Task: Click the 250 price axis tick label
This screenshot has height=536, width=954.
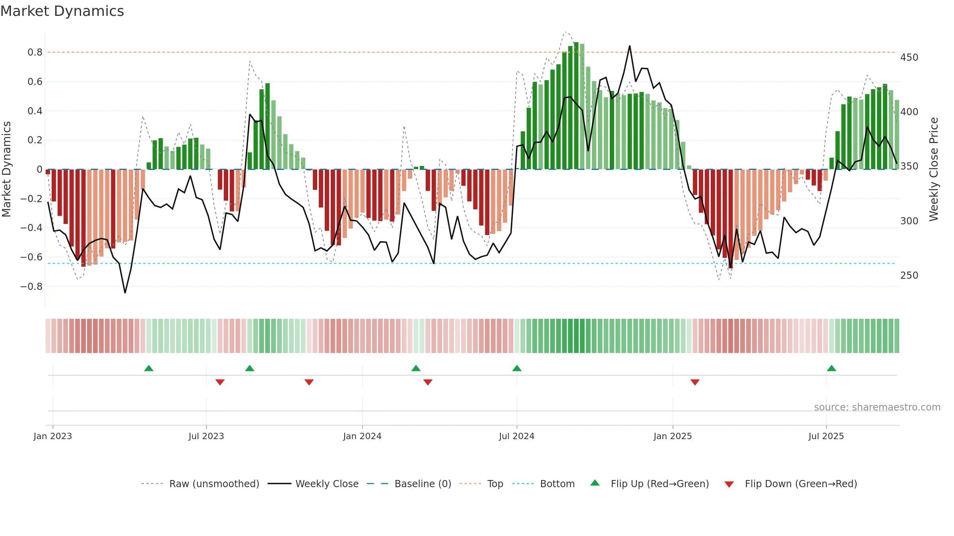Action: click(x=909, y=276)
